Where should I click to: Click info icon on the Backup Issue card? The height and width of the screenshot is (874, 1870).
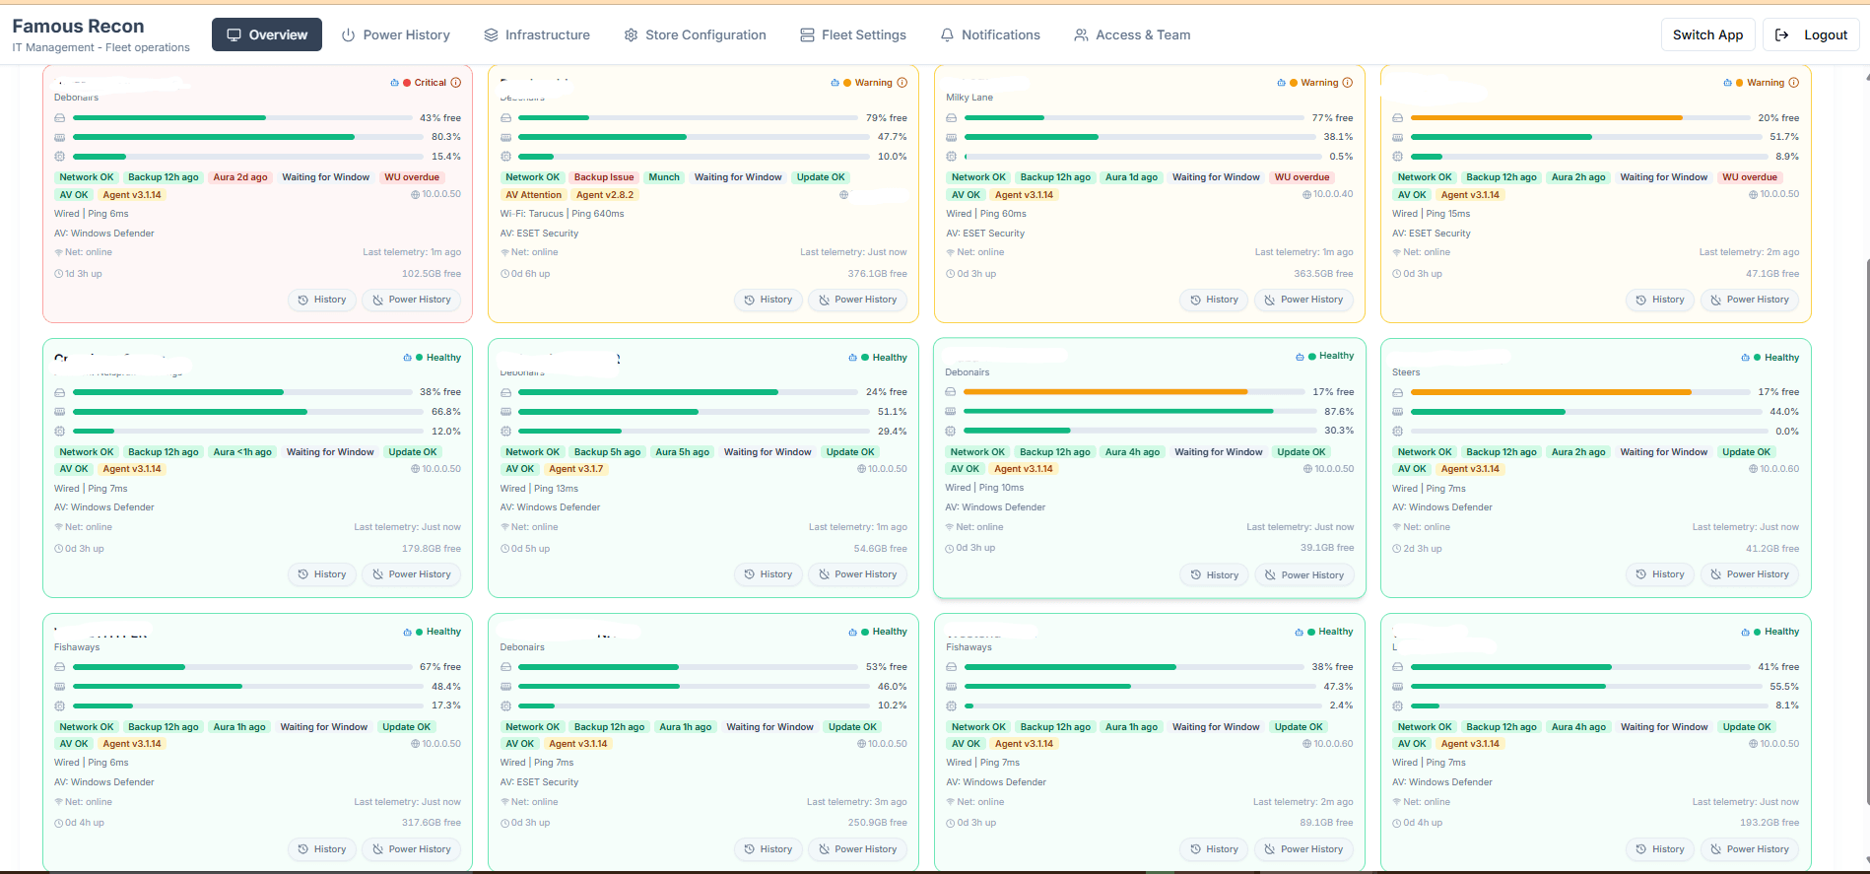tap(902, 83)
